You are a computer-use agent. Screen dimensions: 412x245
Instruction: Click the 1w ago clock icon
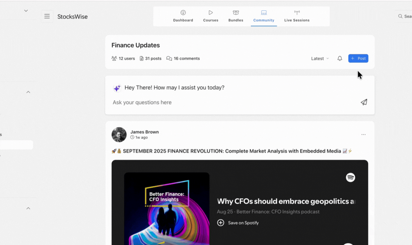click(132, 137)
